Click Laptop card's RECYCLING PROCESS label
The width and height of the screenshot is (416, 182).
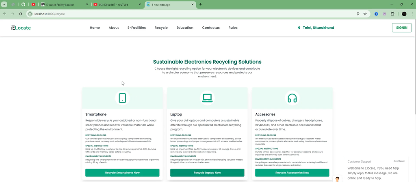pyautogui.click(x=181, y=135)
